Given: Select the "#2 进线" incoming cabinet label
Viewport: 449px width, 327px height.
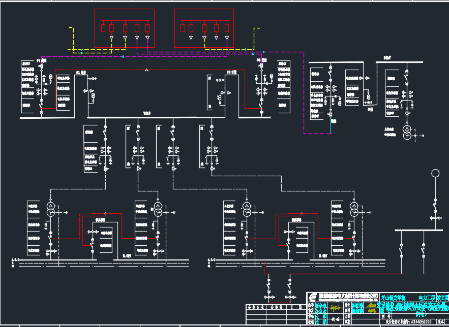Looking at the screenshot, I should (262, 60).
